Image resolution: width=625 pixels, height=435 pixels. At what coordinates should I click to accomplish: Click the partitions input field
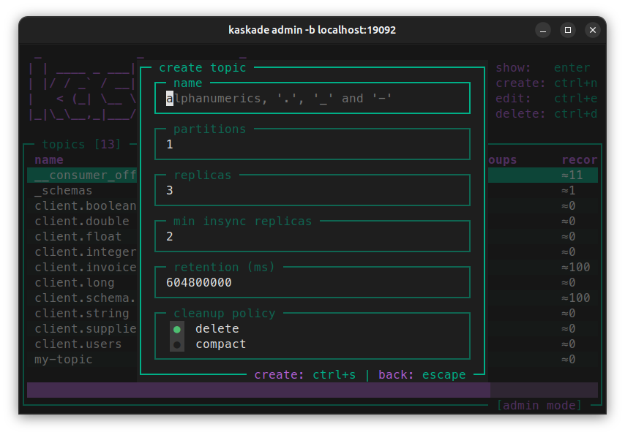[312, 145]
